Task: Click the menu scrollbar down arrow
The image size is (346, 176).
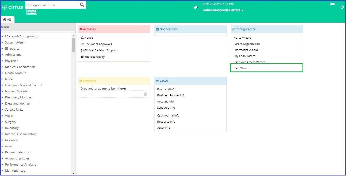Action: click(73, 173)
